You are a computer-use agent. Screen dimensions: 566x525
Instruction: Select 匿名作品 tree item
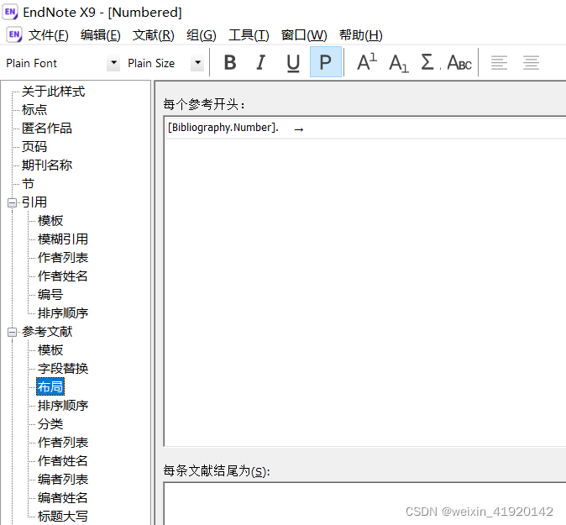tap(46, 129)
